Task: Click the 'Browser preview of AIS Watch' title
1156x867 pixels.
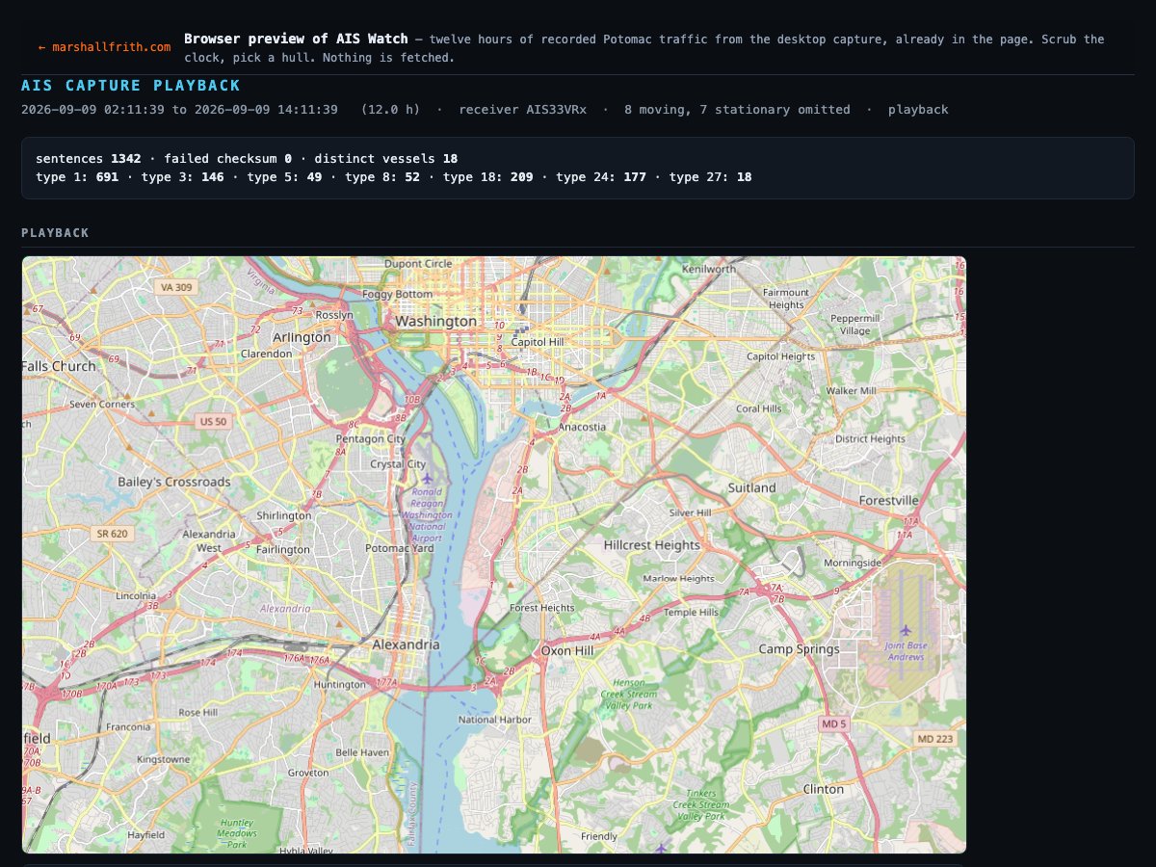Action: click(x=296, y=39)
